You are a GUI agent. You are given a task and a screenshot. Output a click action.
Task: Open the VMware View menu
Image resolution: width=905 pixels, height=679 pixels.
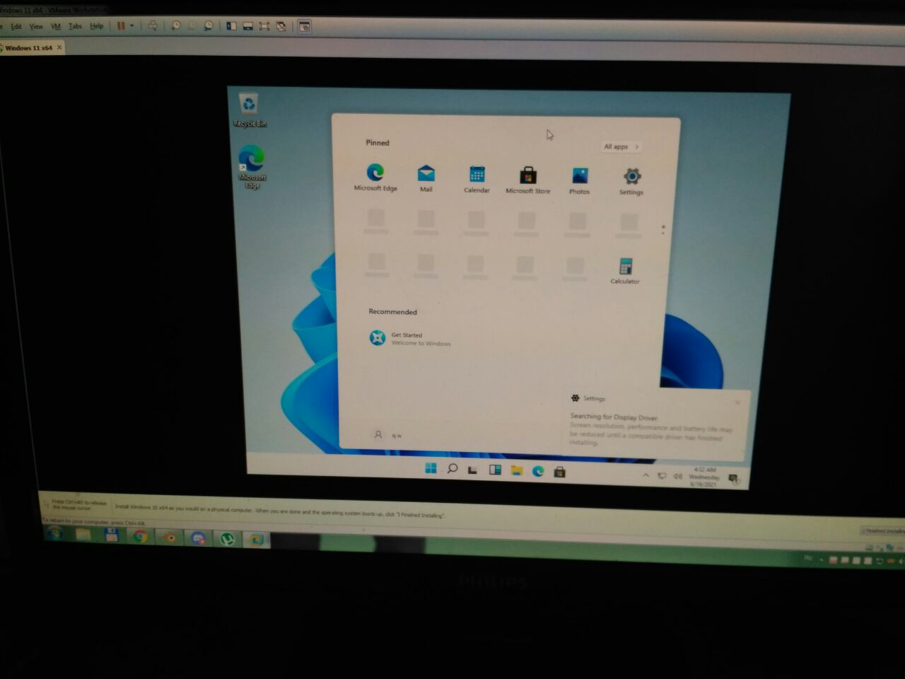coord(36,26)
